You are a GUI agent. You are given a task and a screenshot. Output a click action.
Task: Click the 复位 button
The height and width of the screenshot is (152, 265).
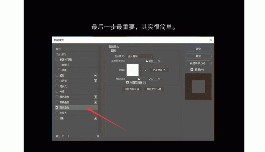tap(198, 56)
